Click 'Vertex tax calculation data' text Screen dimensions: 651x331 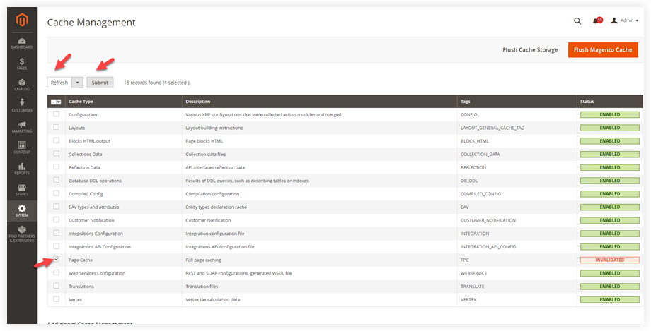point(212,300)
